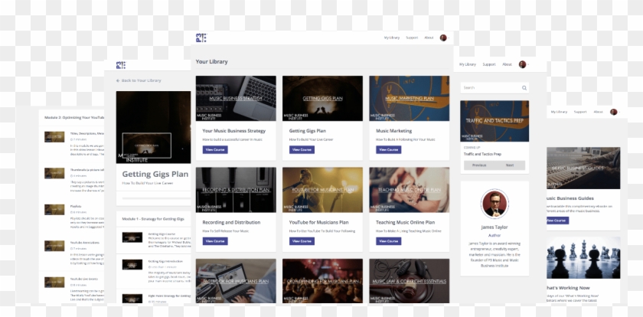Click the course progress bar under Getting Gigs Plan
This screenshot has width=643, height=317.
[x=156, y=198]
